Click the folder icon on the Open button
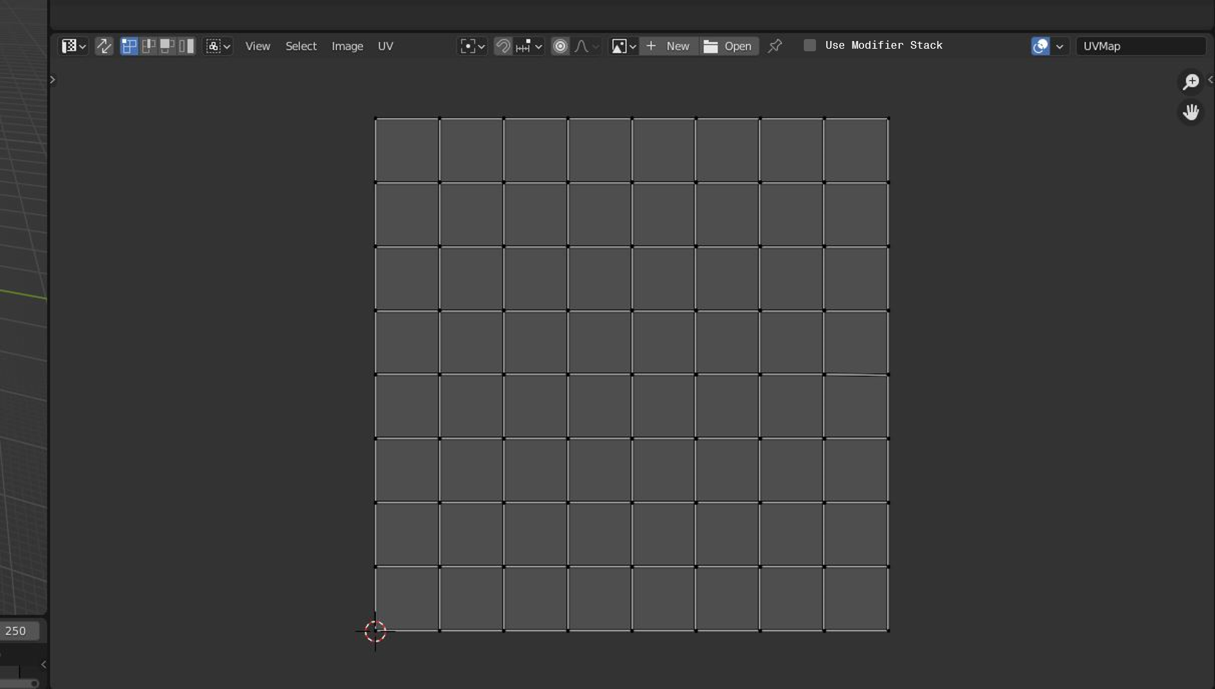The height and width of the screenshot is (689, 1215). (711, 46)
